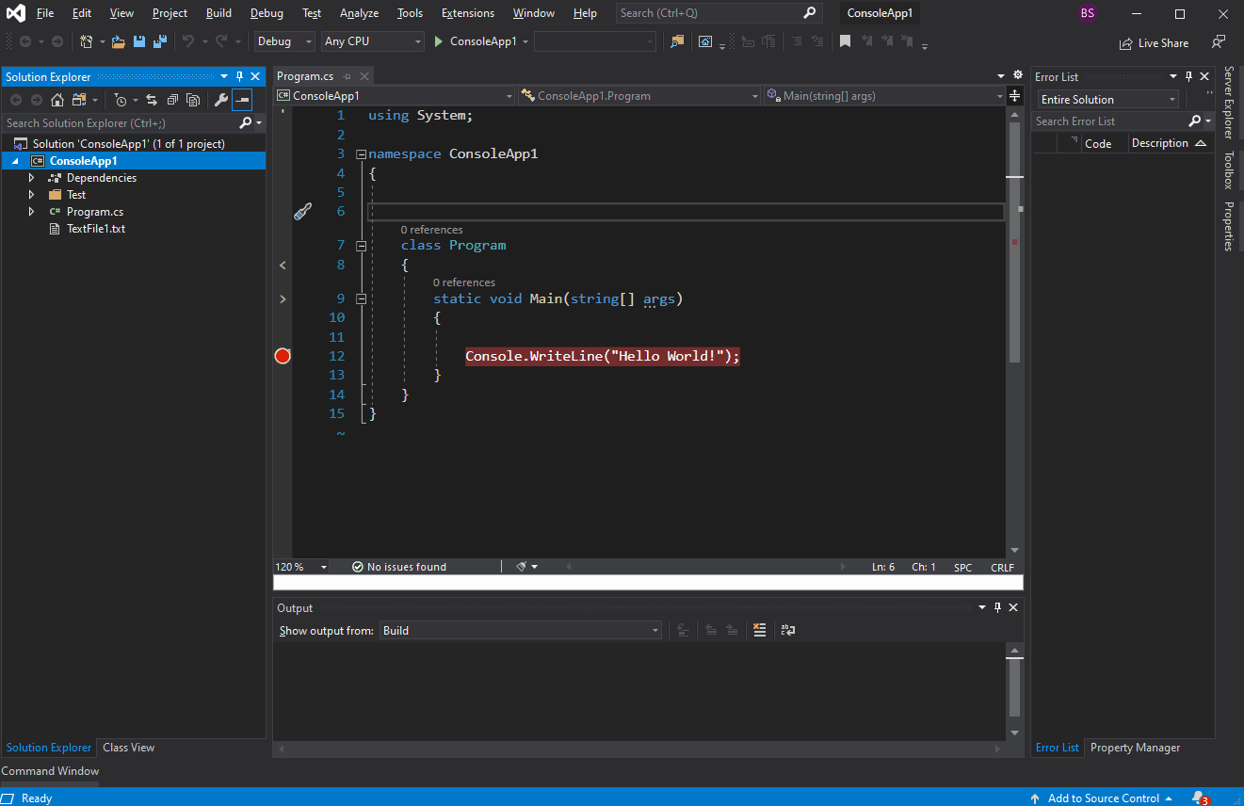
Task: Click the New Project toolbar icon
Action: (x=87, y=41)
